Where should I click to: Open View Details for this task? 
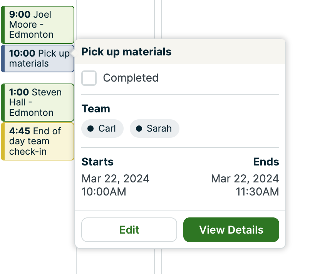coord(231,230)
